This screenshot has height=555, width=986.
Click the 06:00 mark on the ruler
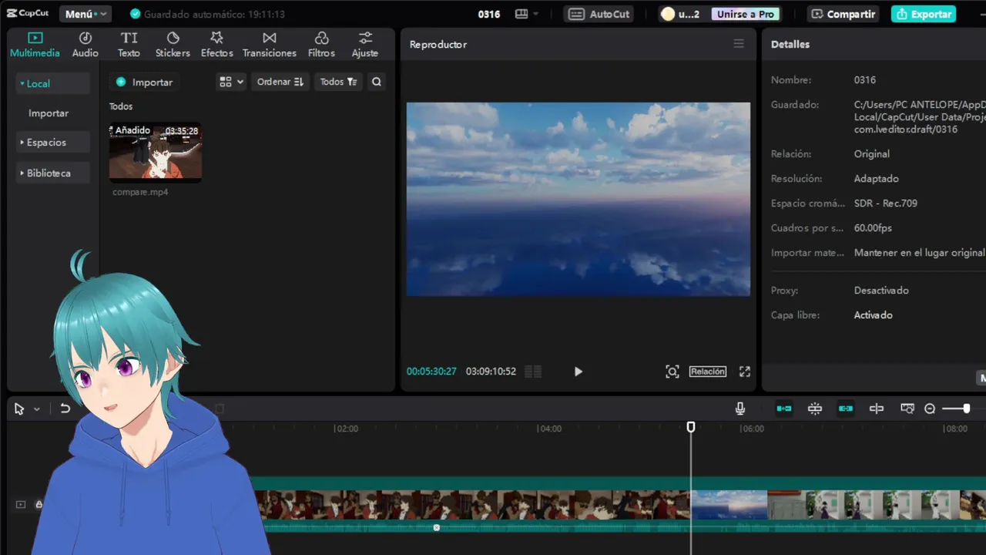pos(752,429)
